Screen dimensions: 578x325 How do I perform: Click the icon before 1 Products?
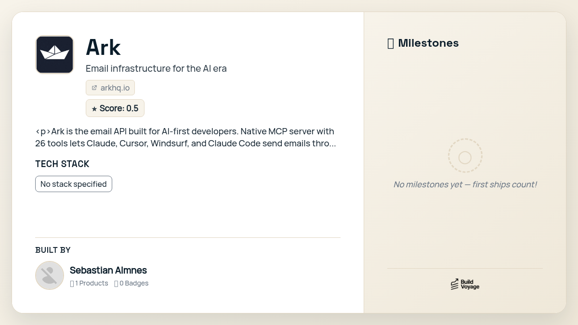[x=72, y=284]
